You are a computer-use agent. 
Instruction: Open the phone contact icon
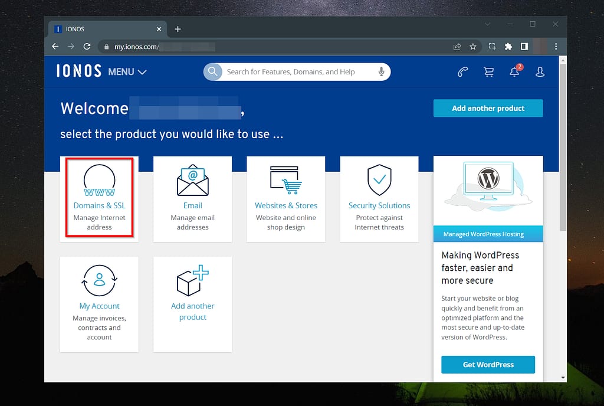tap(462, 71)
